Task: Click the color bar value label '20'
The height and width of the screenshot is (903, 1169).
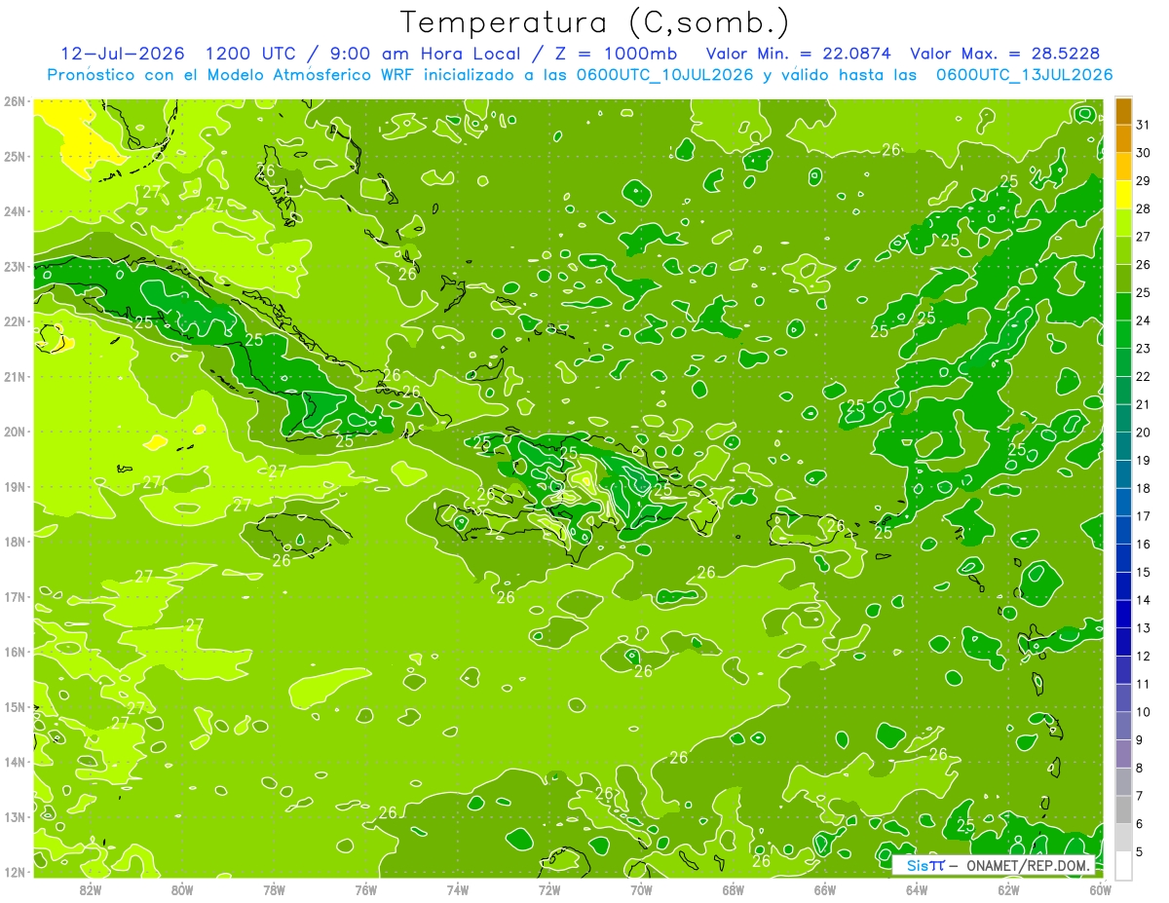Action: click(x=1144, y=433)
